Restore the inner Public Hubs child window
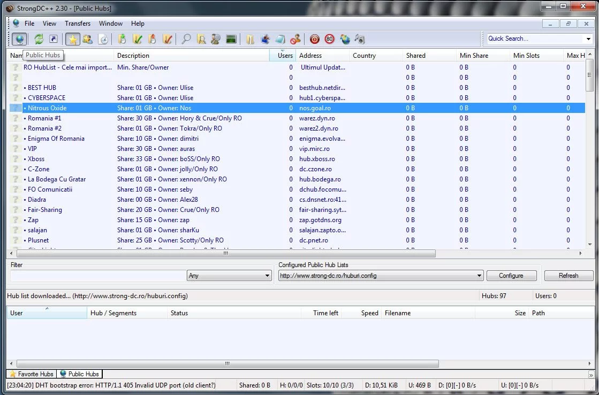The width and height of the screenshot is (599, 395). 568,24
